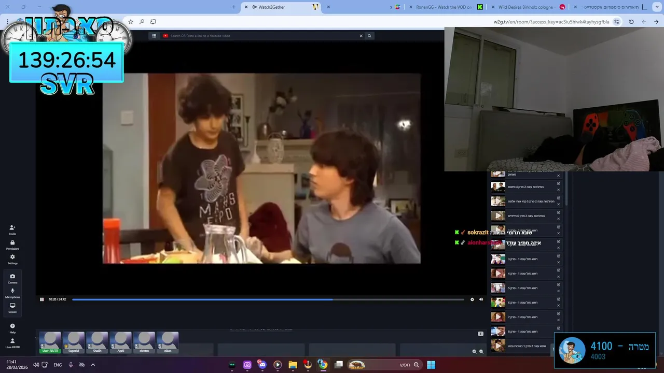This screenshot has width=664, height=373.
Task: Select the User-RRJTR participant tile
Action: [x=50, y=342]
